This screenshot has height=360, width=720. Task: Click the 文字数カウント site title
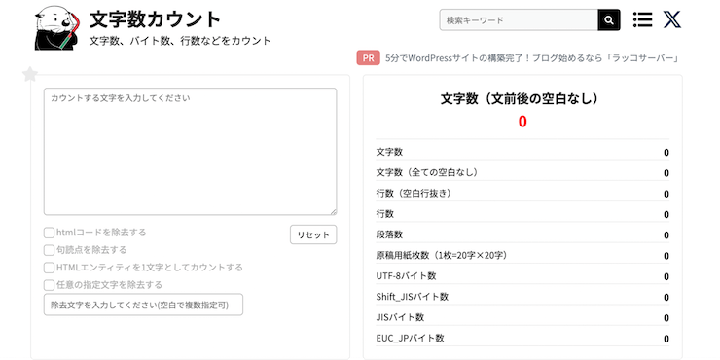tap(156, 19)
